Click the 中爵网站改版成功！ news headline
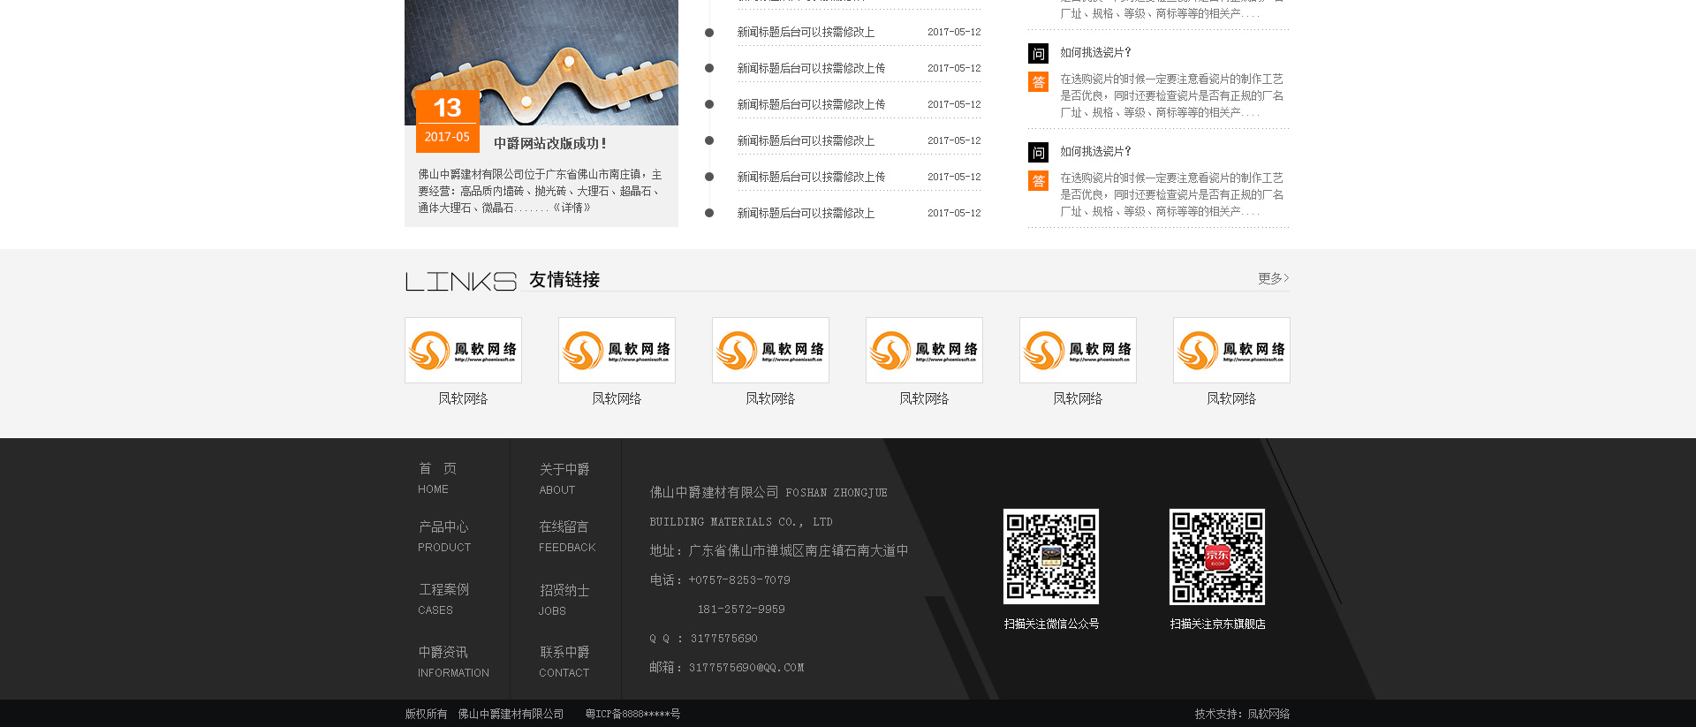 pos(549,143)
